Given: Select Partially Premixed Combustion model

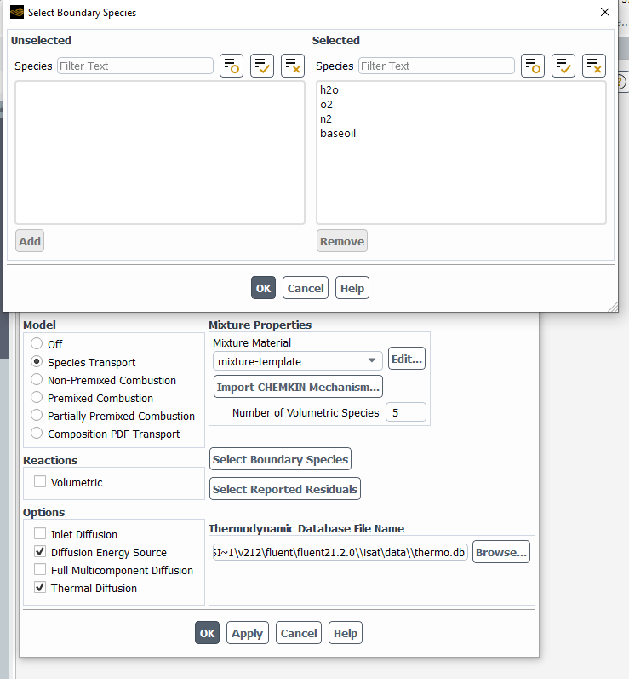Looking at the screenshot, I should [x=37, y=416].
